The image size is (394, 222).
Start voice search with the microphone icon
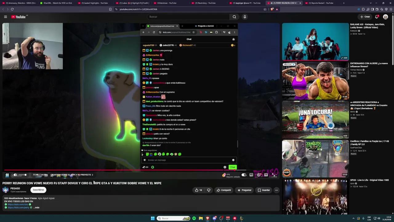coord(245,17)
